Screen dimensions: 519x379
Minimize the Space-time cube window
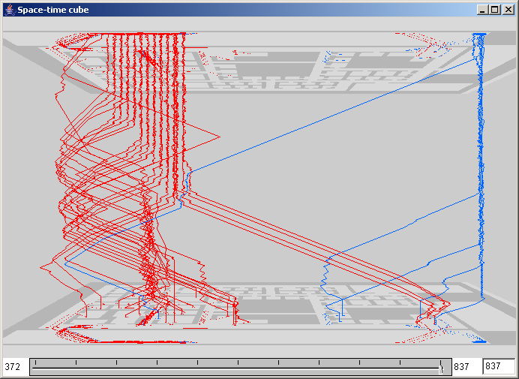(482, 10)
